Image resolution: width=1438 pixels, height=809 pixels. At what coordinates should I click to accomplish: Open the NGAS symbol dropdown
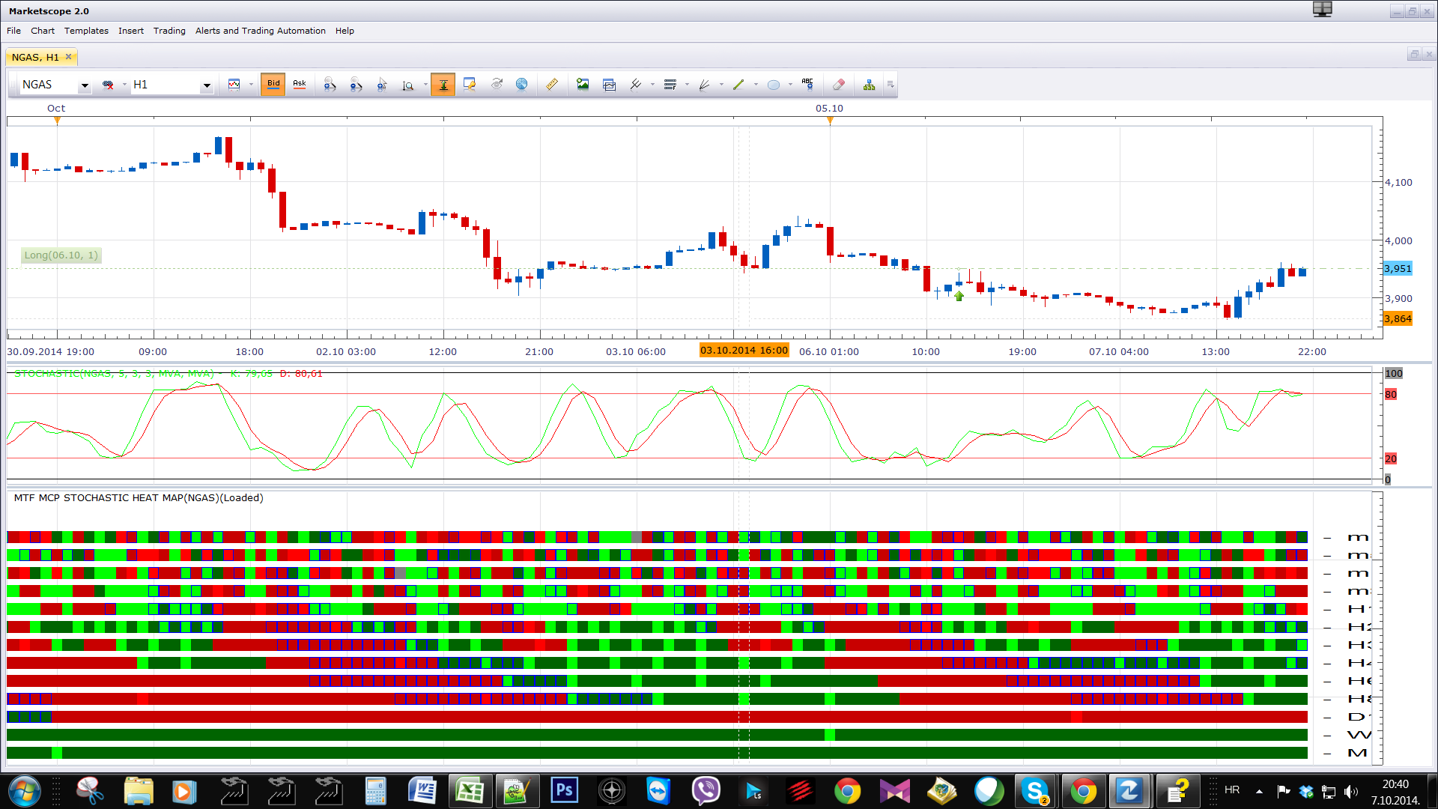85,85
